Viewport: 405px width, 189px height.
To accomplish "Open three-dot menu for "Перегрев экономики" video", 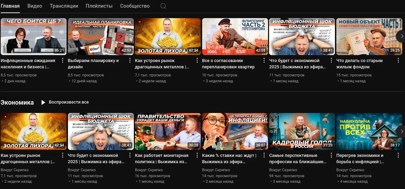I will click(398, 156).
